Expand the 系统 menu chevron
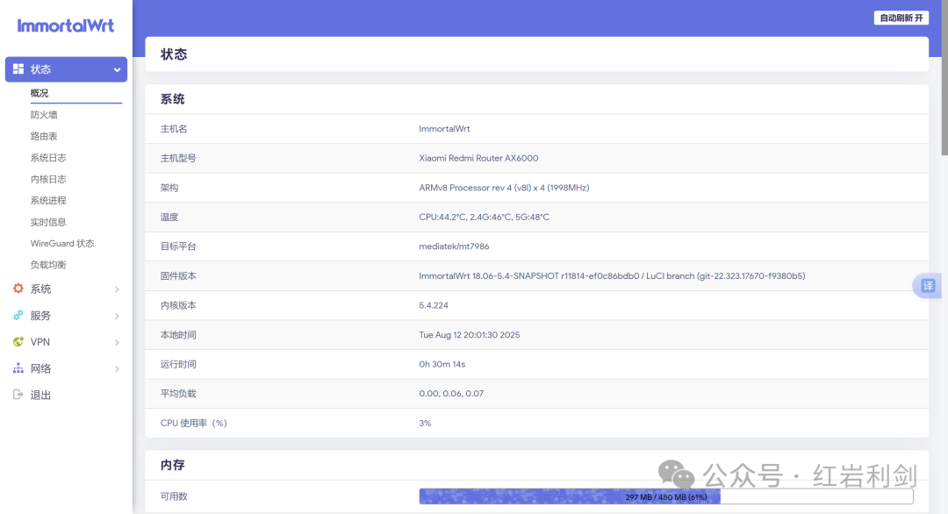This screenshot has width=948, height=514. point(117,289)
